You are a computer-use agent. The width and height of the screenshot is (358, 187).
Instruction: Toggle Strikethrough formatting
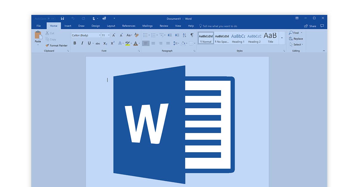pyautogui.click(x=98, y=43)
